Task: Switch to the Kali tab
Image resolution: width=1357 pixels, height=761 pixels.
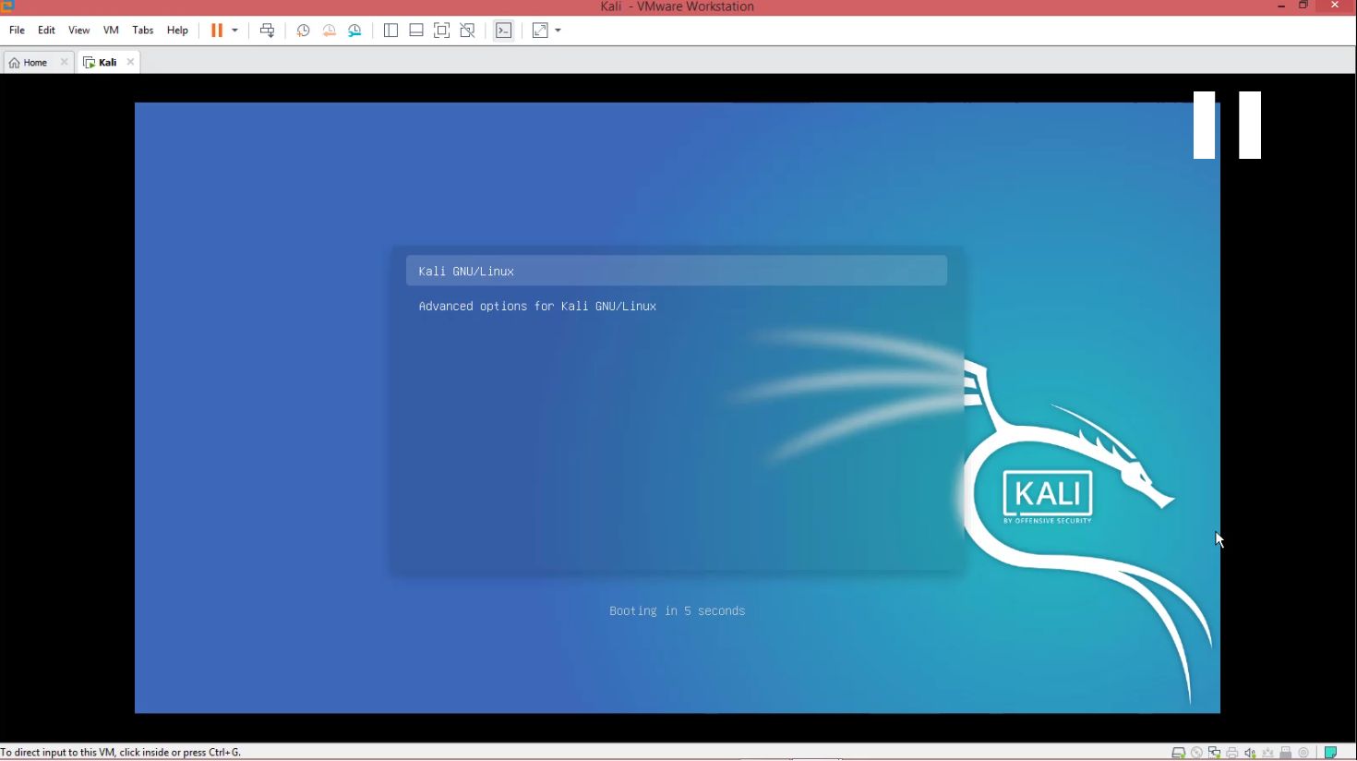Action: pyautogui.click(x=107, y=62)
